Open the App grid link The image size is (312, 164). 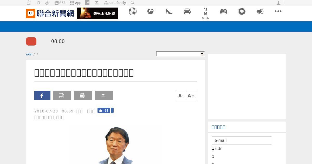pyautogui.click(x=75, y=3)
